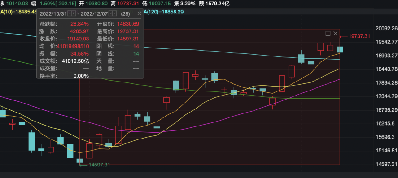The width and height of the screenshot is (398, 178).
Task: Click the MA(10)=18485.46 indicator label
Action: pyautogui.click(x=18, y=12)
